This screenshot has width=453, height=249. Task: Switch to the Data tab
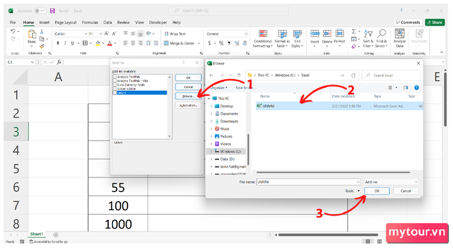pos(107,23)
